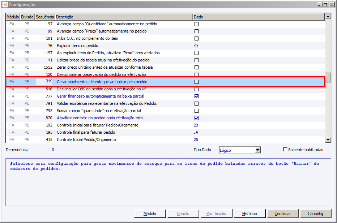Select Somar campo quantidade row description
337x223 pixels.
click(99, 111)
